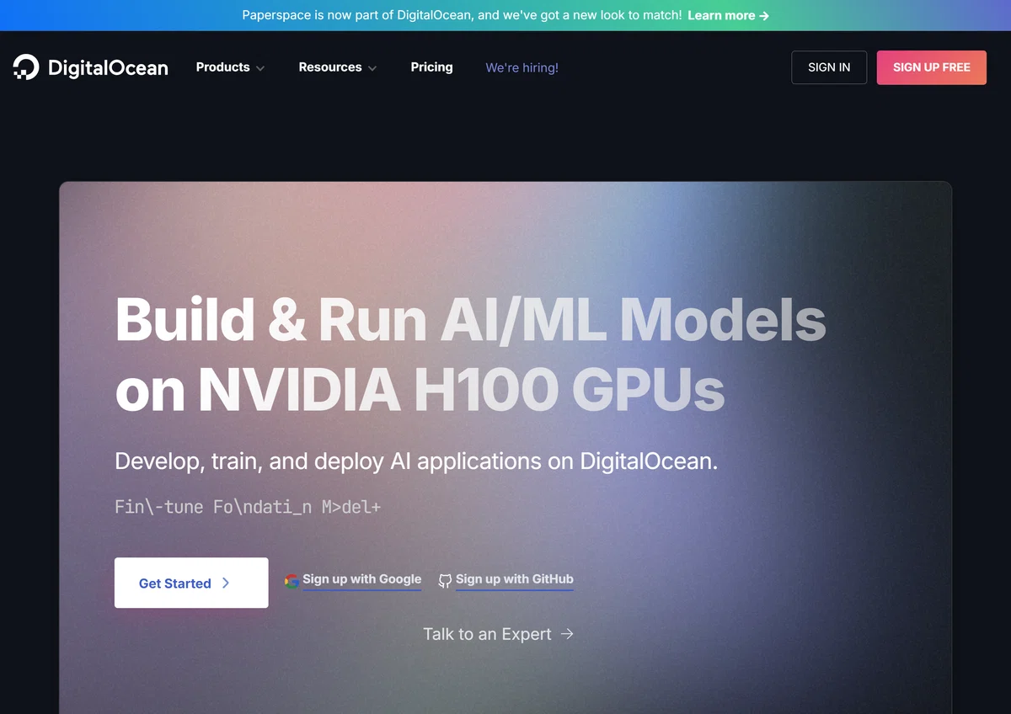Open the Products menu
Image resolution: width=1011 pixels, height=714 pixels.
tap(231, 67)
